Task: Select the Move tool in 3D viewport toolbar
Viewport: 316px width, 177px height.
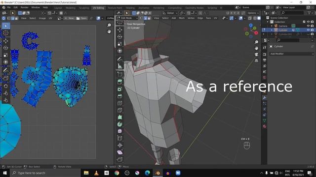Action: coord(119,29)
